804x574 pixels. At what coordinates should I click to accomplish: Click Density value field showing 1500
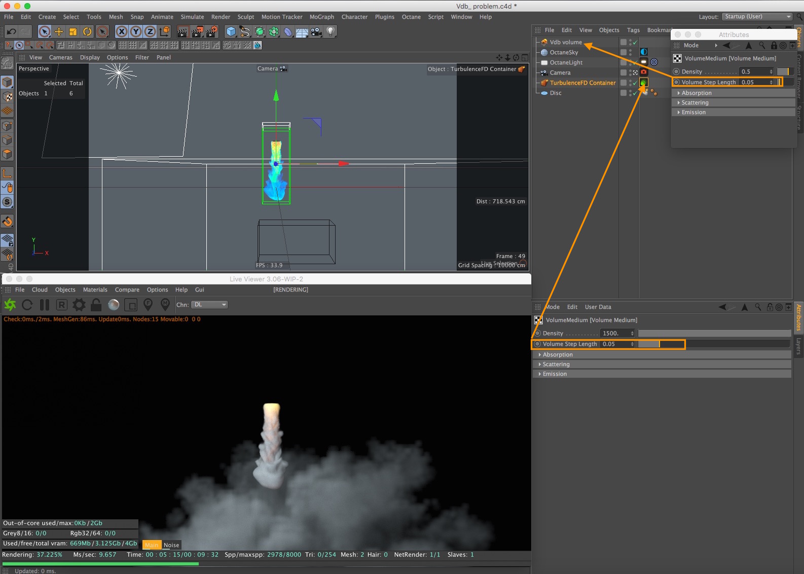coord(617,333)
